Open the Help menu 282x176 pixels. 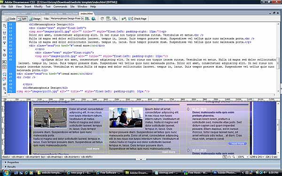tap(93, 7)
